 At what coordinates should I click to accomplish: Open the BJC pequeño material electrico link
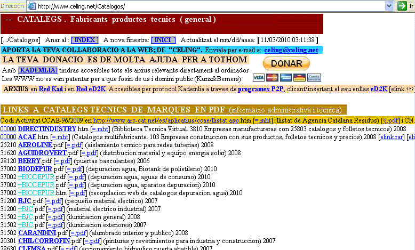pos(25,201)
